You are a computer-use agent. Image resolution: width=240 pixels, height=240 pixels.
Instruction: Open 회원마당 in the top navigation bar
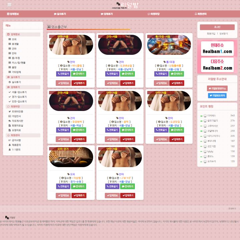click(154, 14)
